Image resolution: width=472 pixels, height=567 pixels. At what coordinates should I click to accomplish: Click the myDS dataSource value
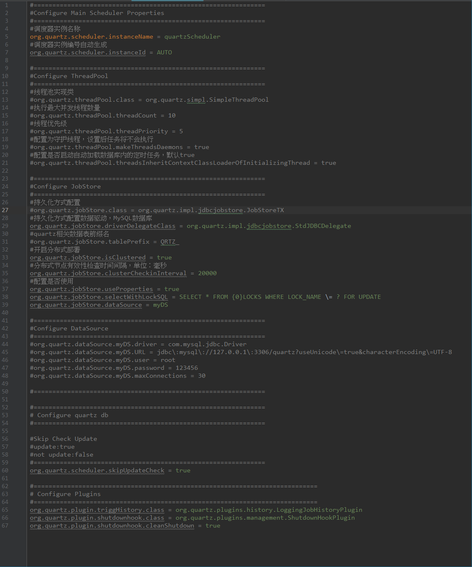[161, 305]
